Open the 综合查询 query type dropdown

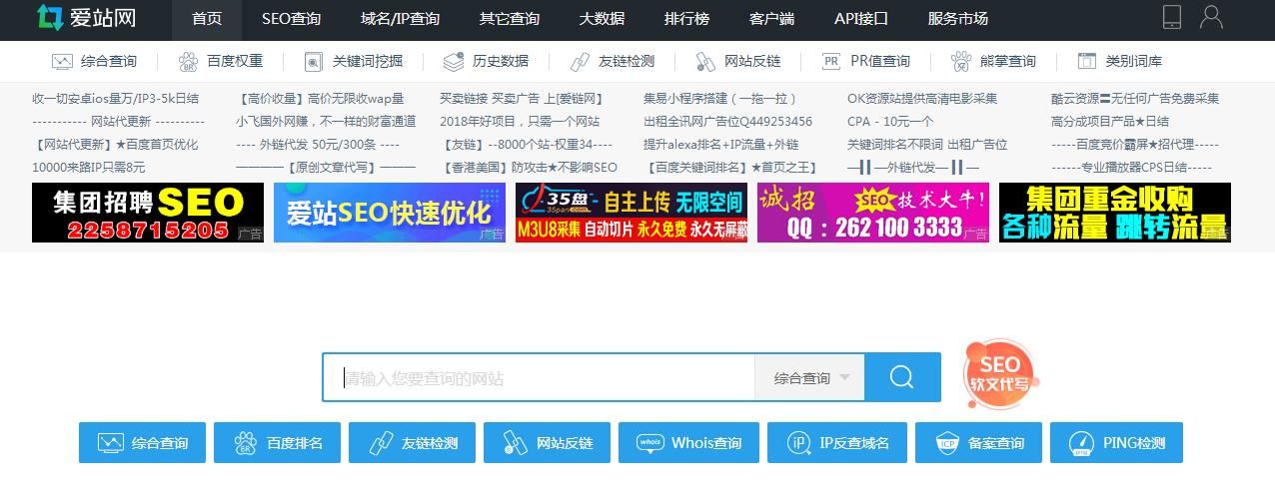coord(809,377)
